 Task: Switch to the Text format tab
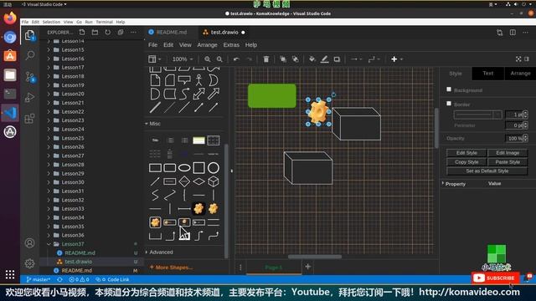(x=487, y=73)
